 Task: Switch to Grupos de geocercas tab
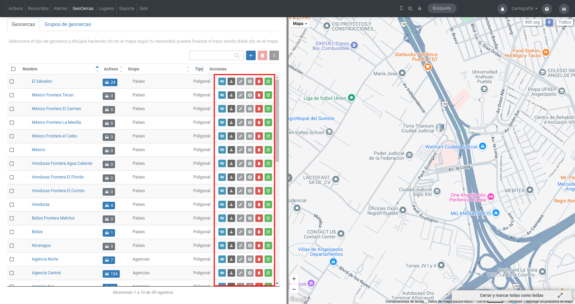click(x=68, y=24)
